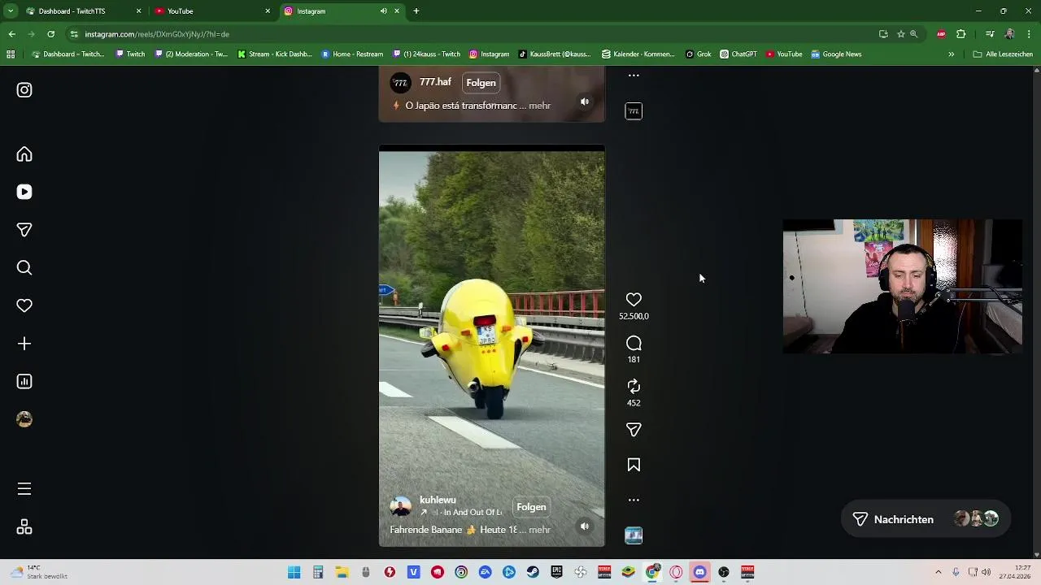Open the audio thumbnail of kuhlewu reel

pos(634,535)
